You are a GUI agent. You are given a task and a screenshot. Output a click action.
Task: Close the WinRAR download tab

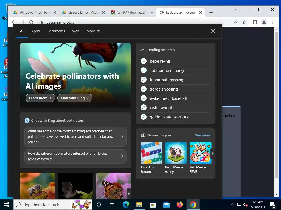(152, 13)
